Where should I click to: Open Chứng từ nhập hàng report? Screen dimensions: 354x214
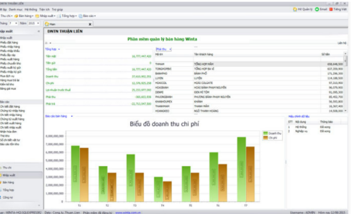coord(13,111)
